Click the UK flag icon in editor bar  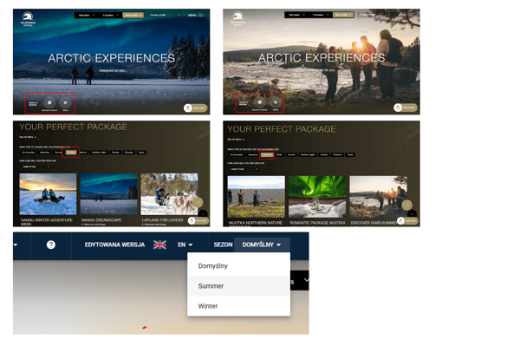point(159,245)
